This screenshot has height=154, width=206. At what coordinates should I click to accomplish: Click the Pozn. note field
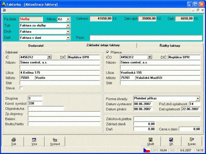tap(146, 38)
